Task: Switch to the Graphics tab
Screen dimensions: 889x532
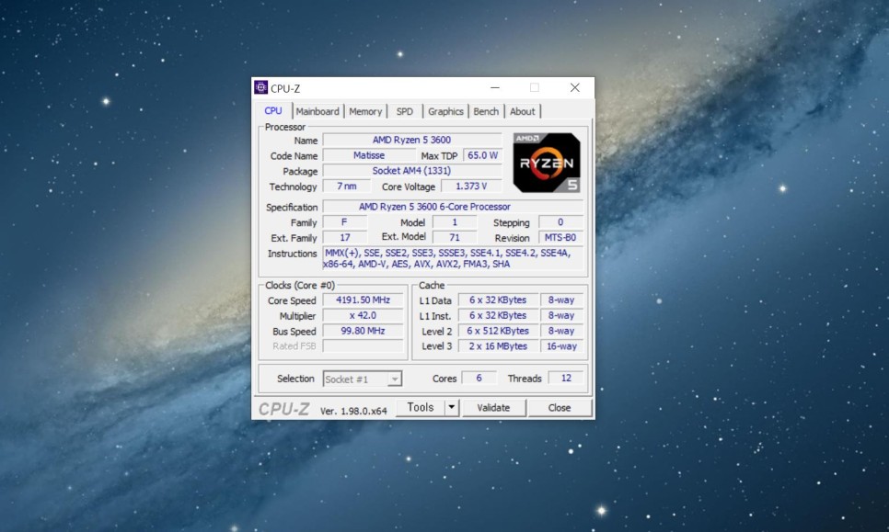Action: pyautogui.click(x=445, y=111)
